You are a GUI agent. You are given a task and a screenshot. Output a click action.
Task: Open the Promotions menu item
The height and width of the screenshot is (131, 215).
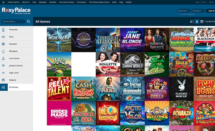point(82,2)
